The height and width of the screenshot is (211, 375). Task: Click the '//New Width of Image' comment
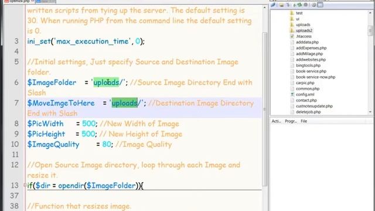(139, 124)
